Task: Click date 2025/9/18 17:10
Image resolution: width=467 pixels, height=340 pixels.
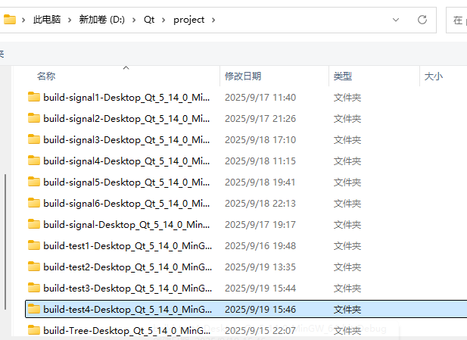Action: (260, 140)
